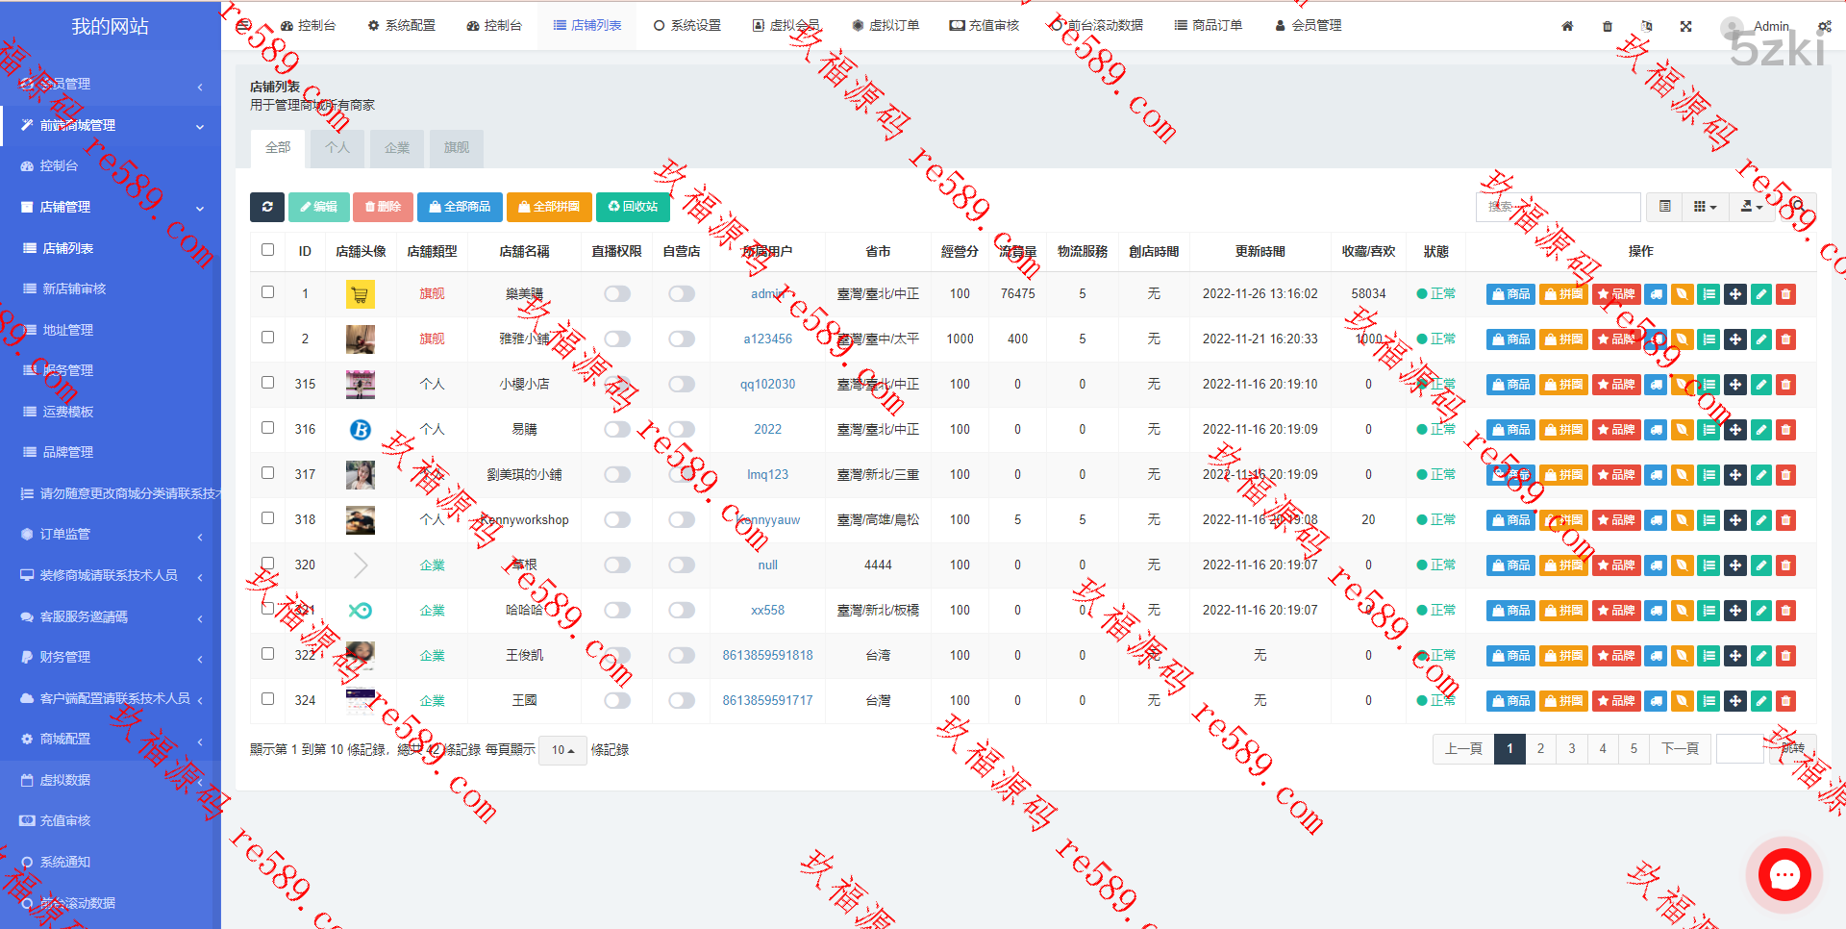Open the a123456 user link
This screenshot has width=1846, height=929.
[767, 339]
